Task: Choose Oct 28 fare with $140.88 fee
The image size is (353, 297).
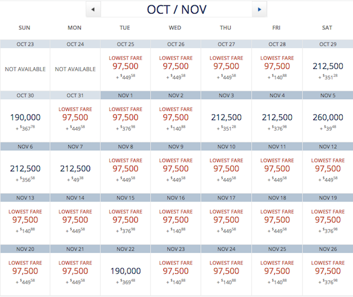Action: [277, 69]
